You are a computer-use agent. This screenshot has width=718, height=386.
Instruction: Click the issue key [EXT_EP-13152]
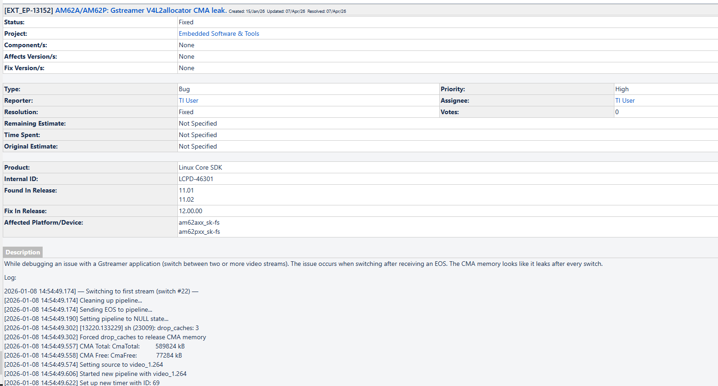tap(28, 10)
